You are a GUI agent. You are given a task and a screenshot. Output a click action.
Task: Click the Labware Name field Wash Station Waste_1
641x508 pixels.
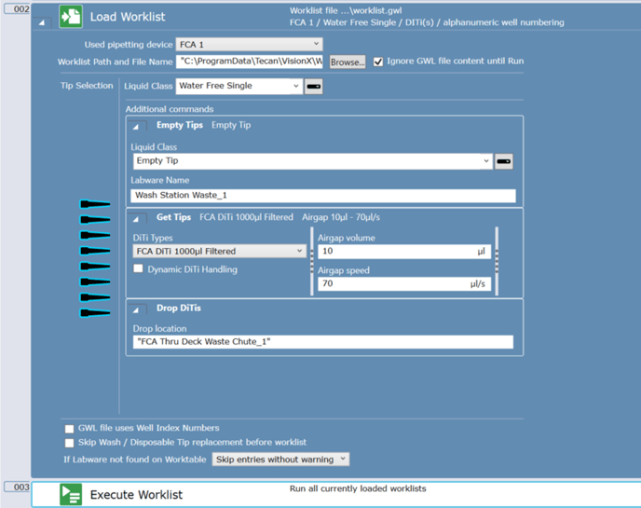(x=323, y=196)
